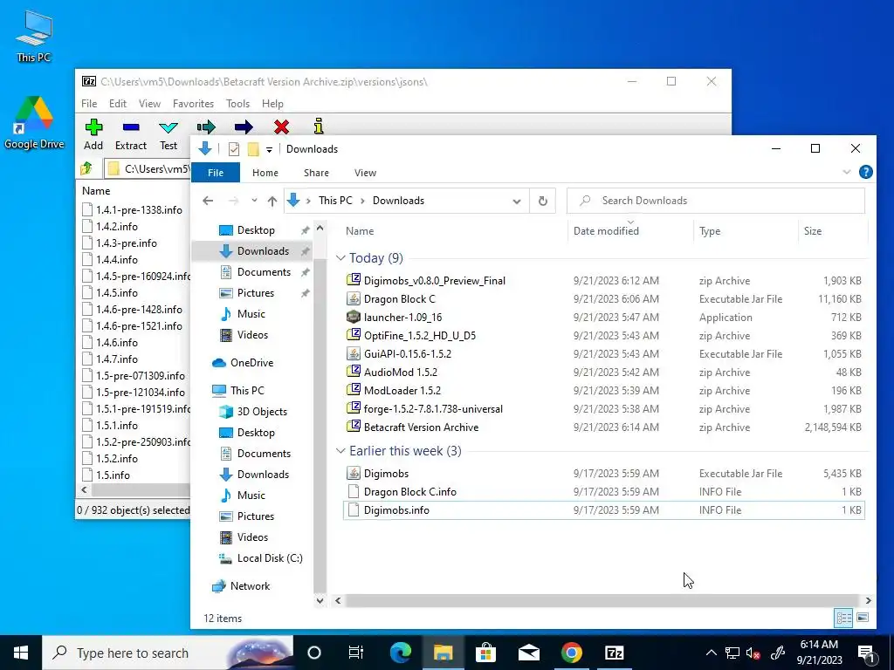Open Google Chrome from the taskbar
The height and width of the screenshot is (670, 894).
(x=571, y=653)
